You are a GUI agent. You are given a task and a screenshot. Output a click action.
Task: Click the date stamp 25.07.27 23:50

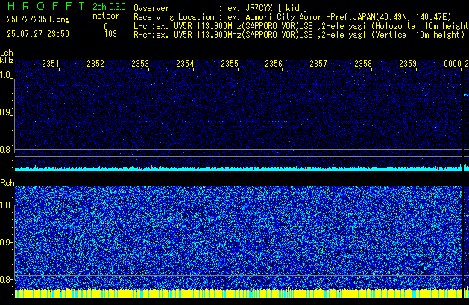click(38, 34)
